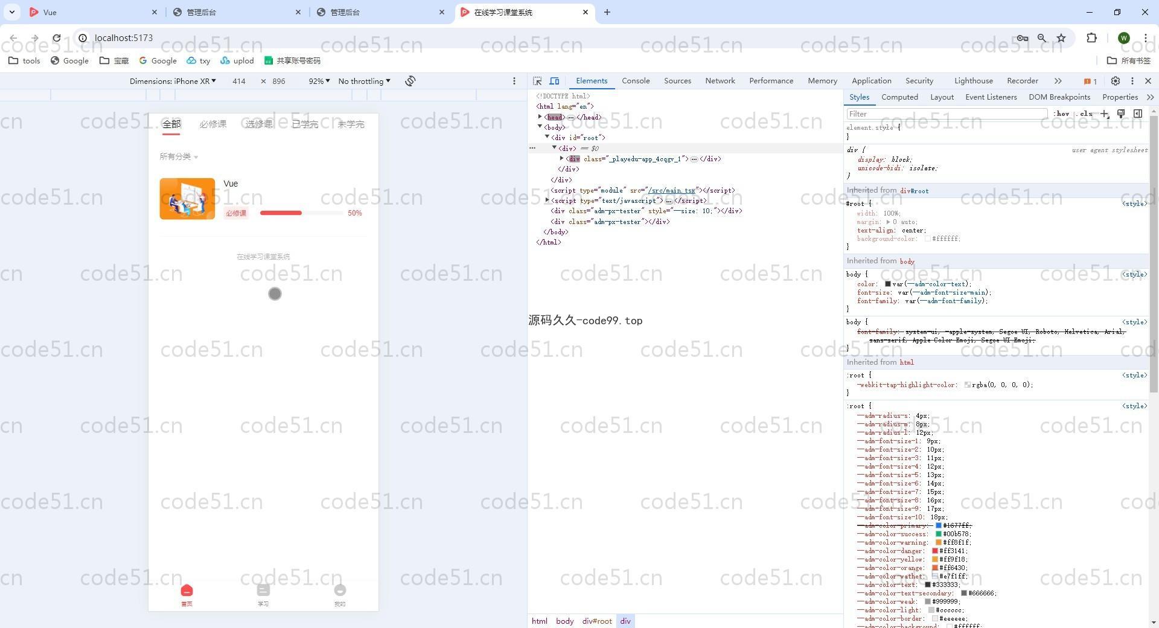Image resolution: width=1159 pixels, height=628 pixels.
Task: Show more DevTools panels with double chevron
Action: [x=1058, y=81]
